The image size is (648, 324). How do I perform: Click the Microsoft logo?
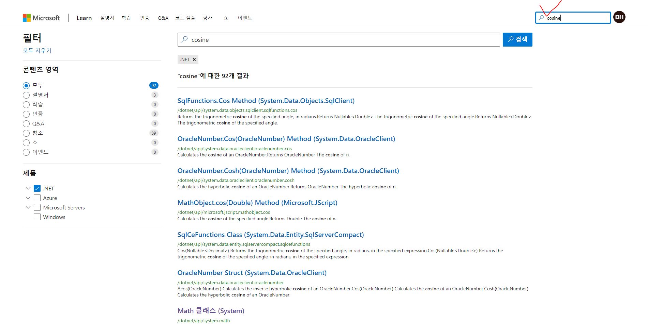coord(41,18)
